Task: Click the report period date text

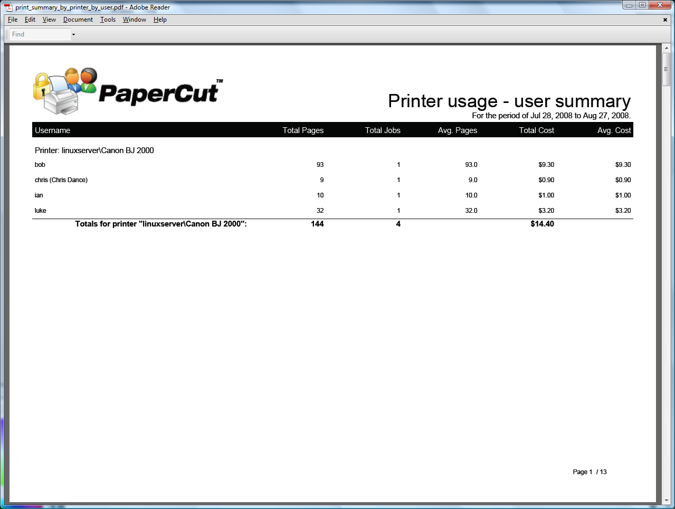Action: tap(551, 116)
